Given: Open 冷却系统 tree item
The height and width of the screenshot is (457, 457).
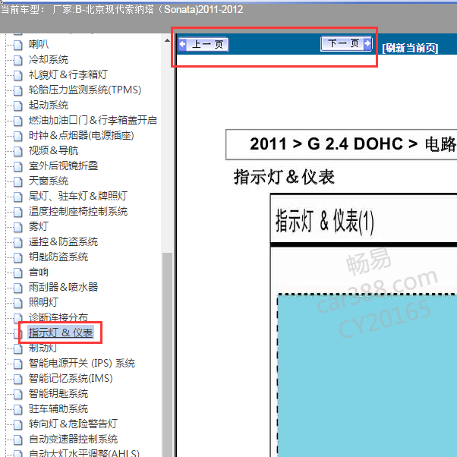Looking at the screenshot, I should (49, 59).
